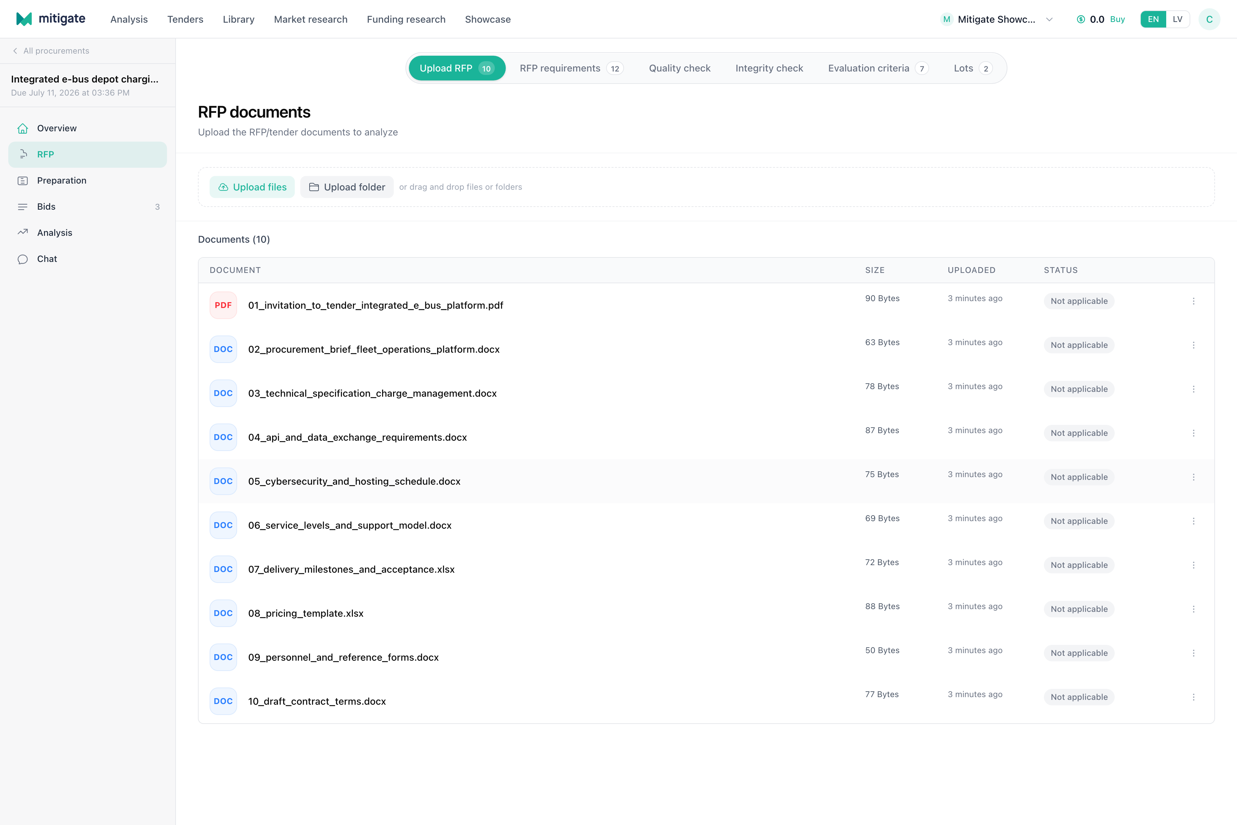Open 03_technical_specification_charge_management.docx document
Image resolution: width=1237 pixels, height=825 pixels.
[x=372, y=394]
